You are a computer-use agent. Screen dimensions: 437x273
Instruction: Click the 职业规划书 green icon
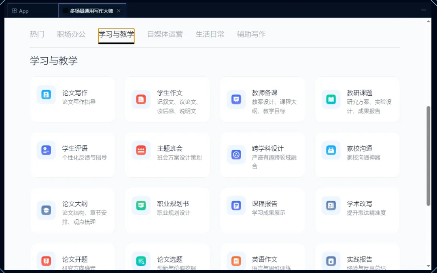[141, 206]
